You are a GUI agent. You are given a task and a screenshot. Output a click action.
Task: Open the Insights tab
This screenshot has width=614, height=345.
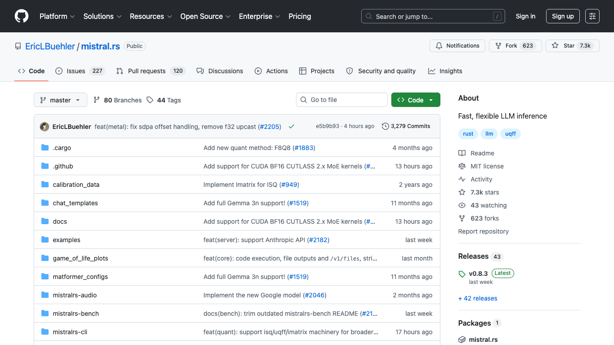click(445, 71)
